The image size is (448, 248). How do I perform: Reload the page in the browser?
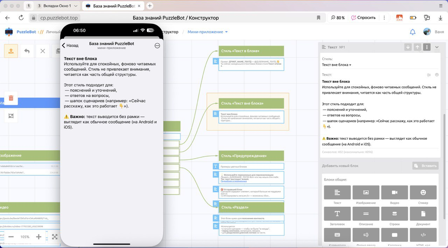click(x=21, y=17)
